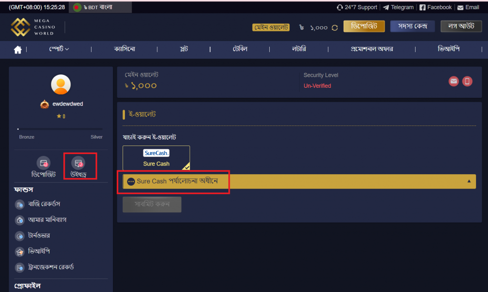Open 24*7 Support headset link

tap(357, 7)
